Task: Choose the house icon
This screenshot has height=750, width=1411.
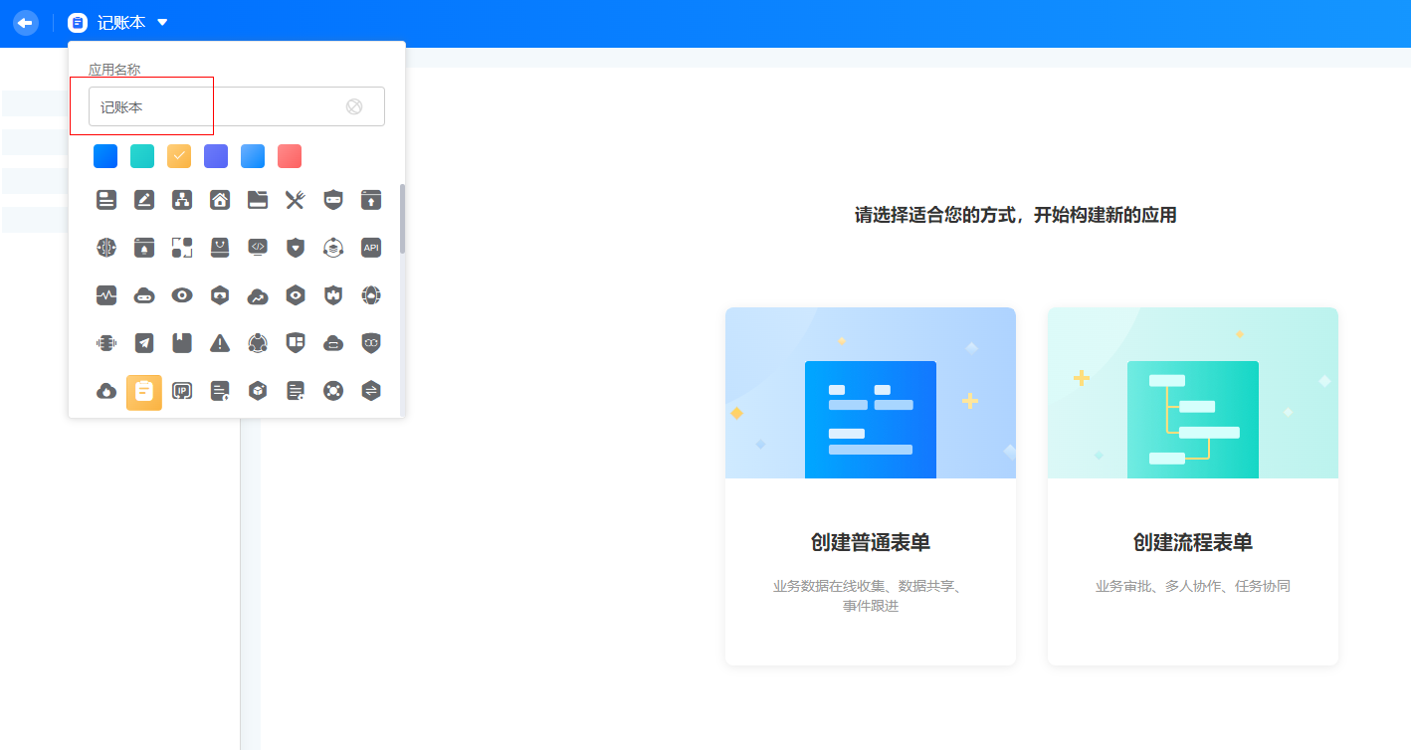Action: (220, 200)
